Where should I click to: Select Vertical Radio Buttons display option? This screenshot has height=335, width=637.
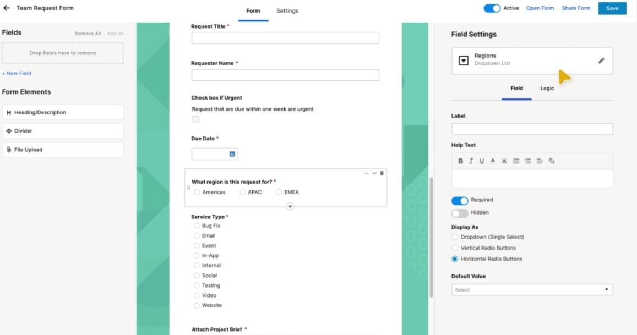[x=455, y=248]
